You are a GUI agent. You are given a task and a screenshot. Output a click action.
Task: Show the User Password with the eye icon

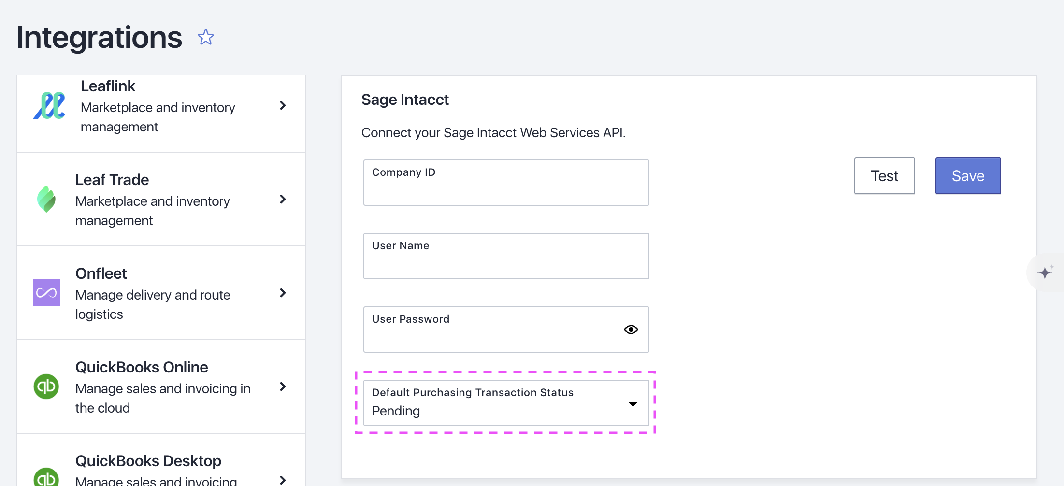(631, 329)
